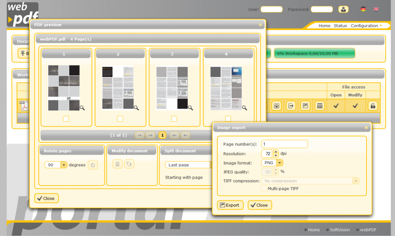The image size is (395, 236).
Task: Open the Configuration menu
Action: coord(364,25)
